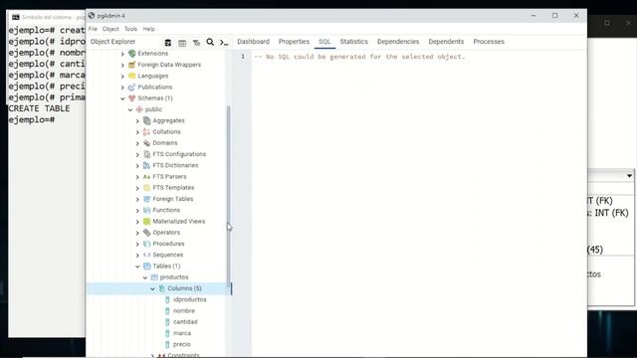Switch to the Properties tab
The width and height of the screenshot is (637, 358).
(x=294, y=42)
